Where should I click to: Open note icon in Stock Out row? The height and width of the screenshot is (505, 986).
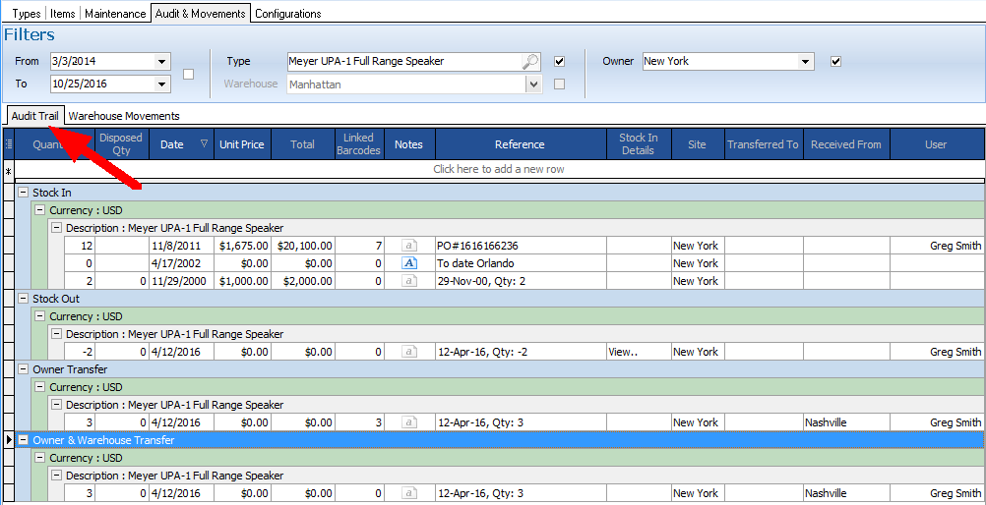pyautogui.click(x=409, y=352)
